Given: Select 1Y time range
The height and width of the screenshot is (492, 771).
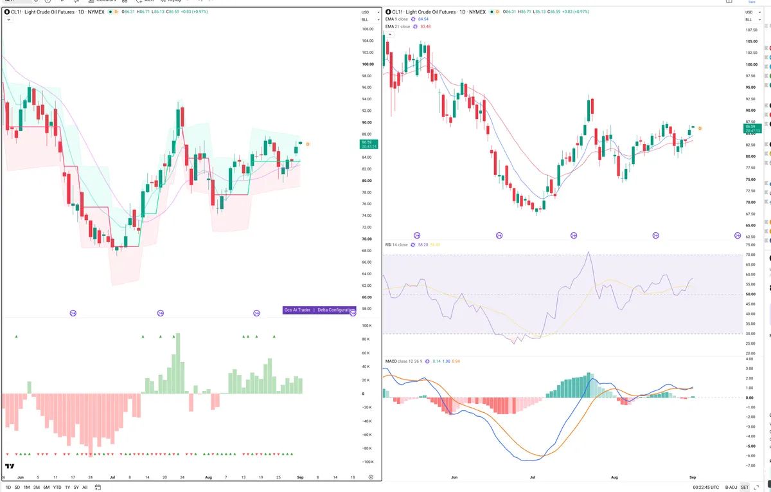Looking at the screenshot, I should pos(67,487).
